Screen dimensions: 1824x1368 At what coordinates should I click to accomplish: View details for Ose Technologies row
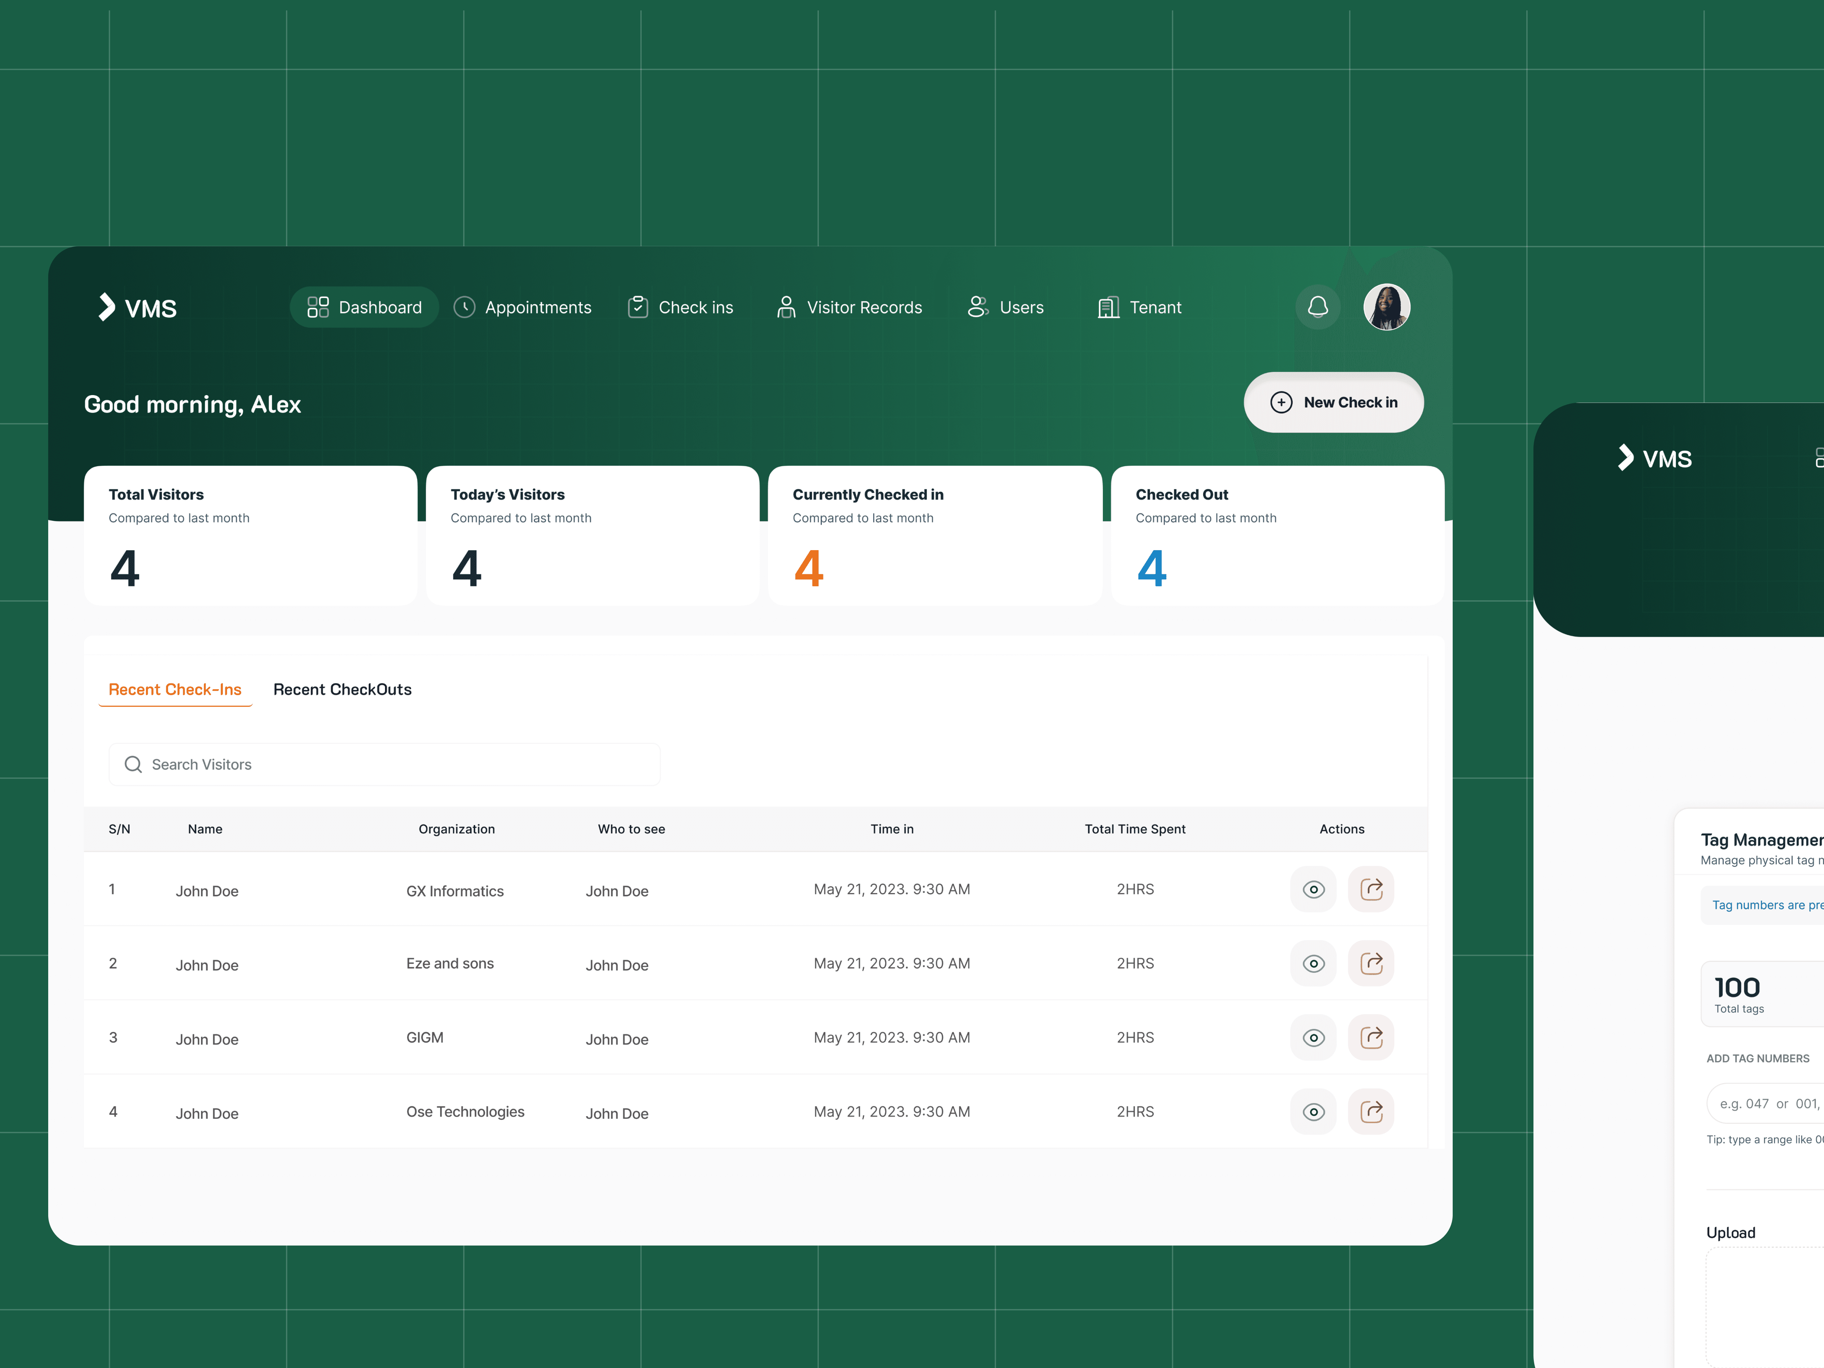point(1314,1112)
